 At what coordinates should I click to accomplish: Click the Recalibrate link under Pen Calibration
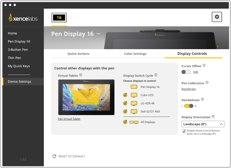[188, 89]
